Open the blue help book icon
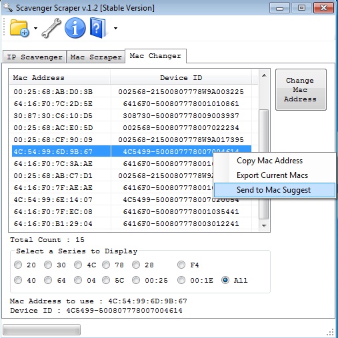This screenshot has height=338, width=338. [x=98, y=28]
